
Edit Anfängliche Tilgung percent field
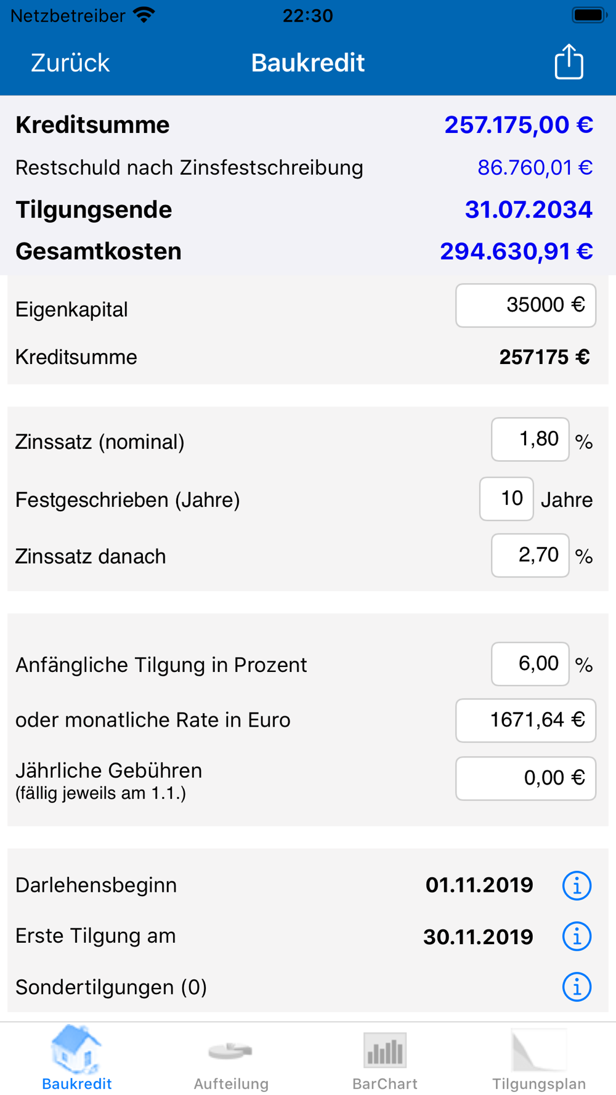pos(530,664)
